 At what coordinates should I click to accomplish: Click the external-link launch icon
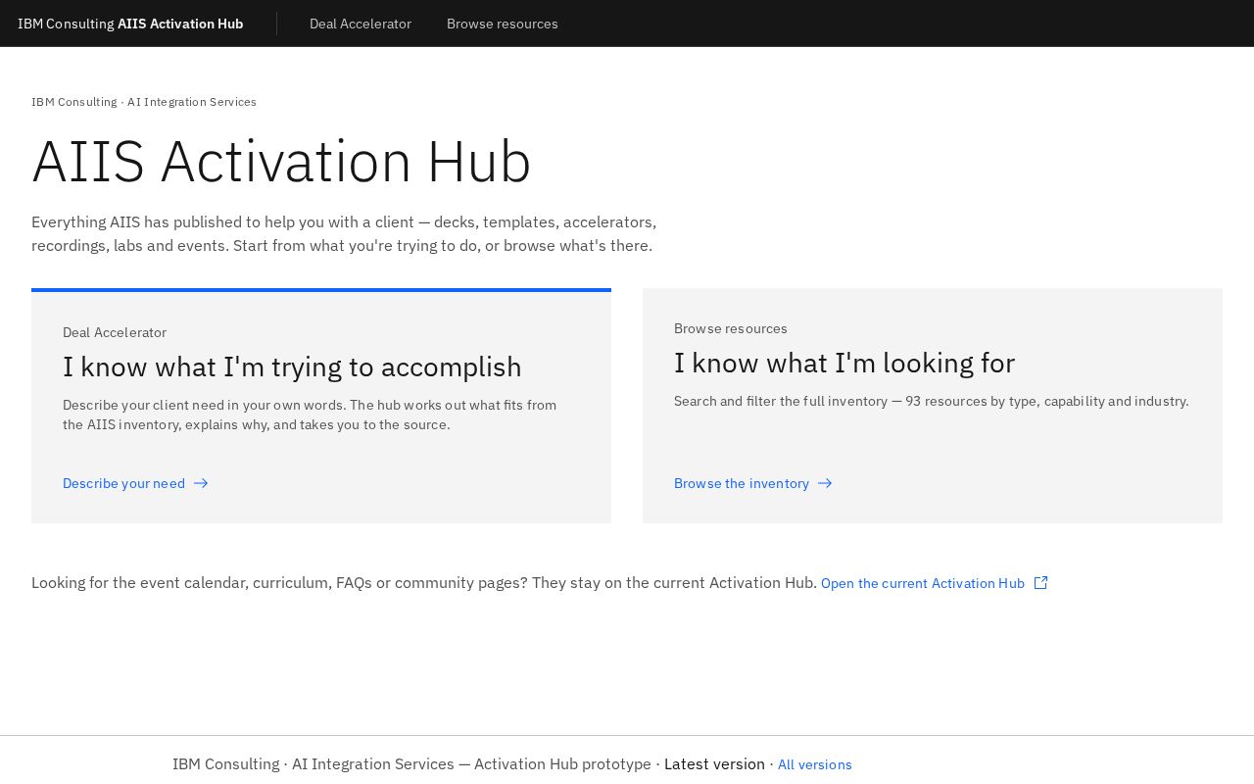(1041, 583)
